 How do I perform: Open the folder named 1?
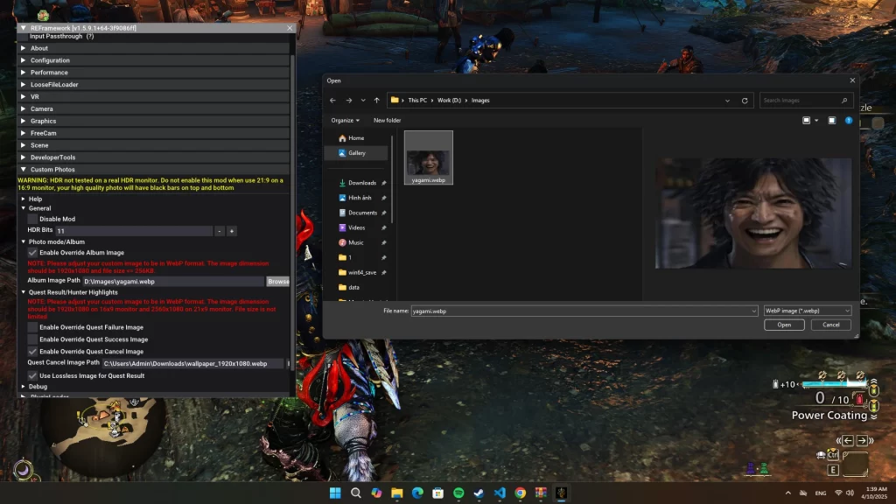point(350,258)
